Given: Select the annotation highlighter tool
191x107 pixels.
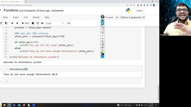Looking at the screenshot, I should click(103, 32).
